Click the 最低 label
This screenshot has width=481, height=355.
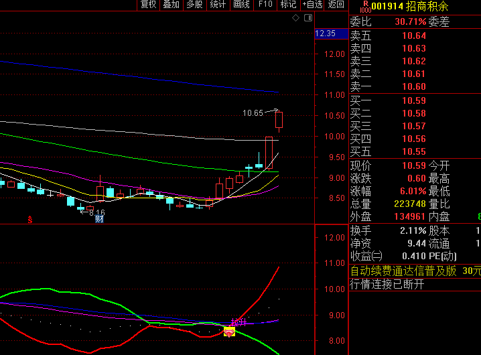pyautogui.click(x=439, y=191)
